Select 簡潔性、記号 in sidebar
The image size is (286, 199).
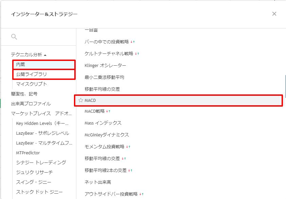click(24, 94)
